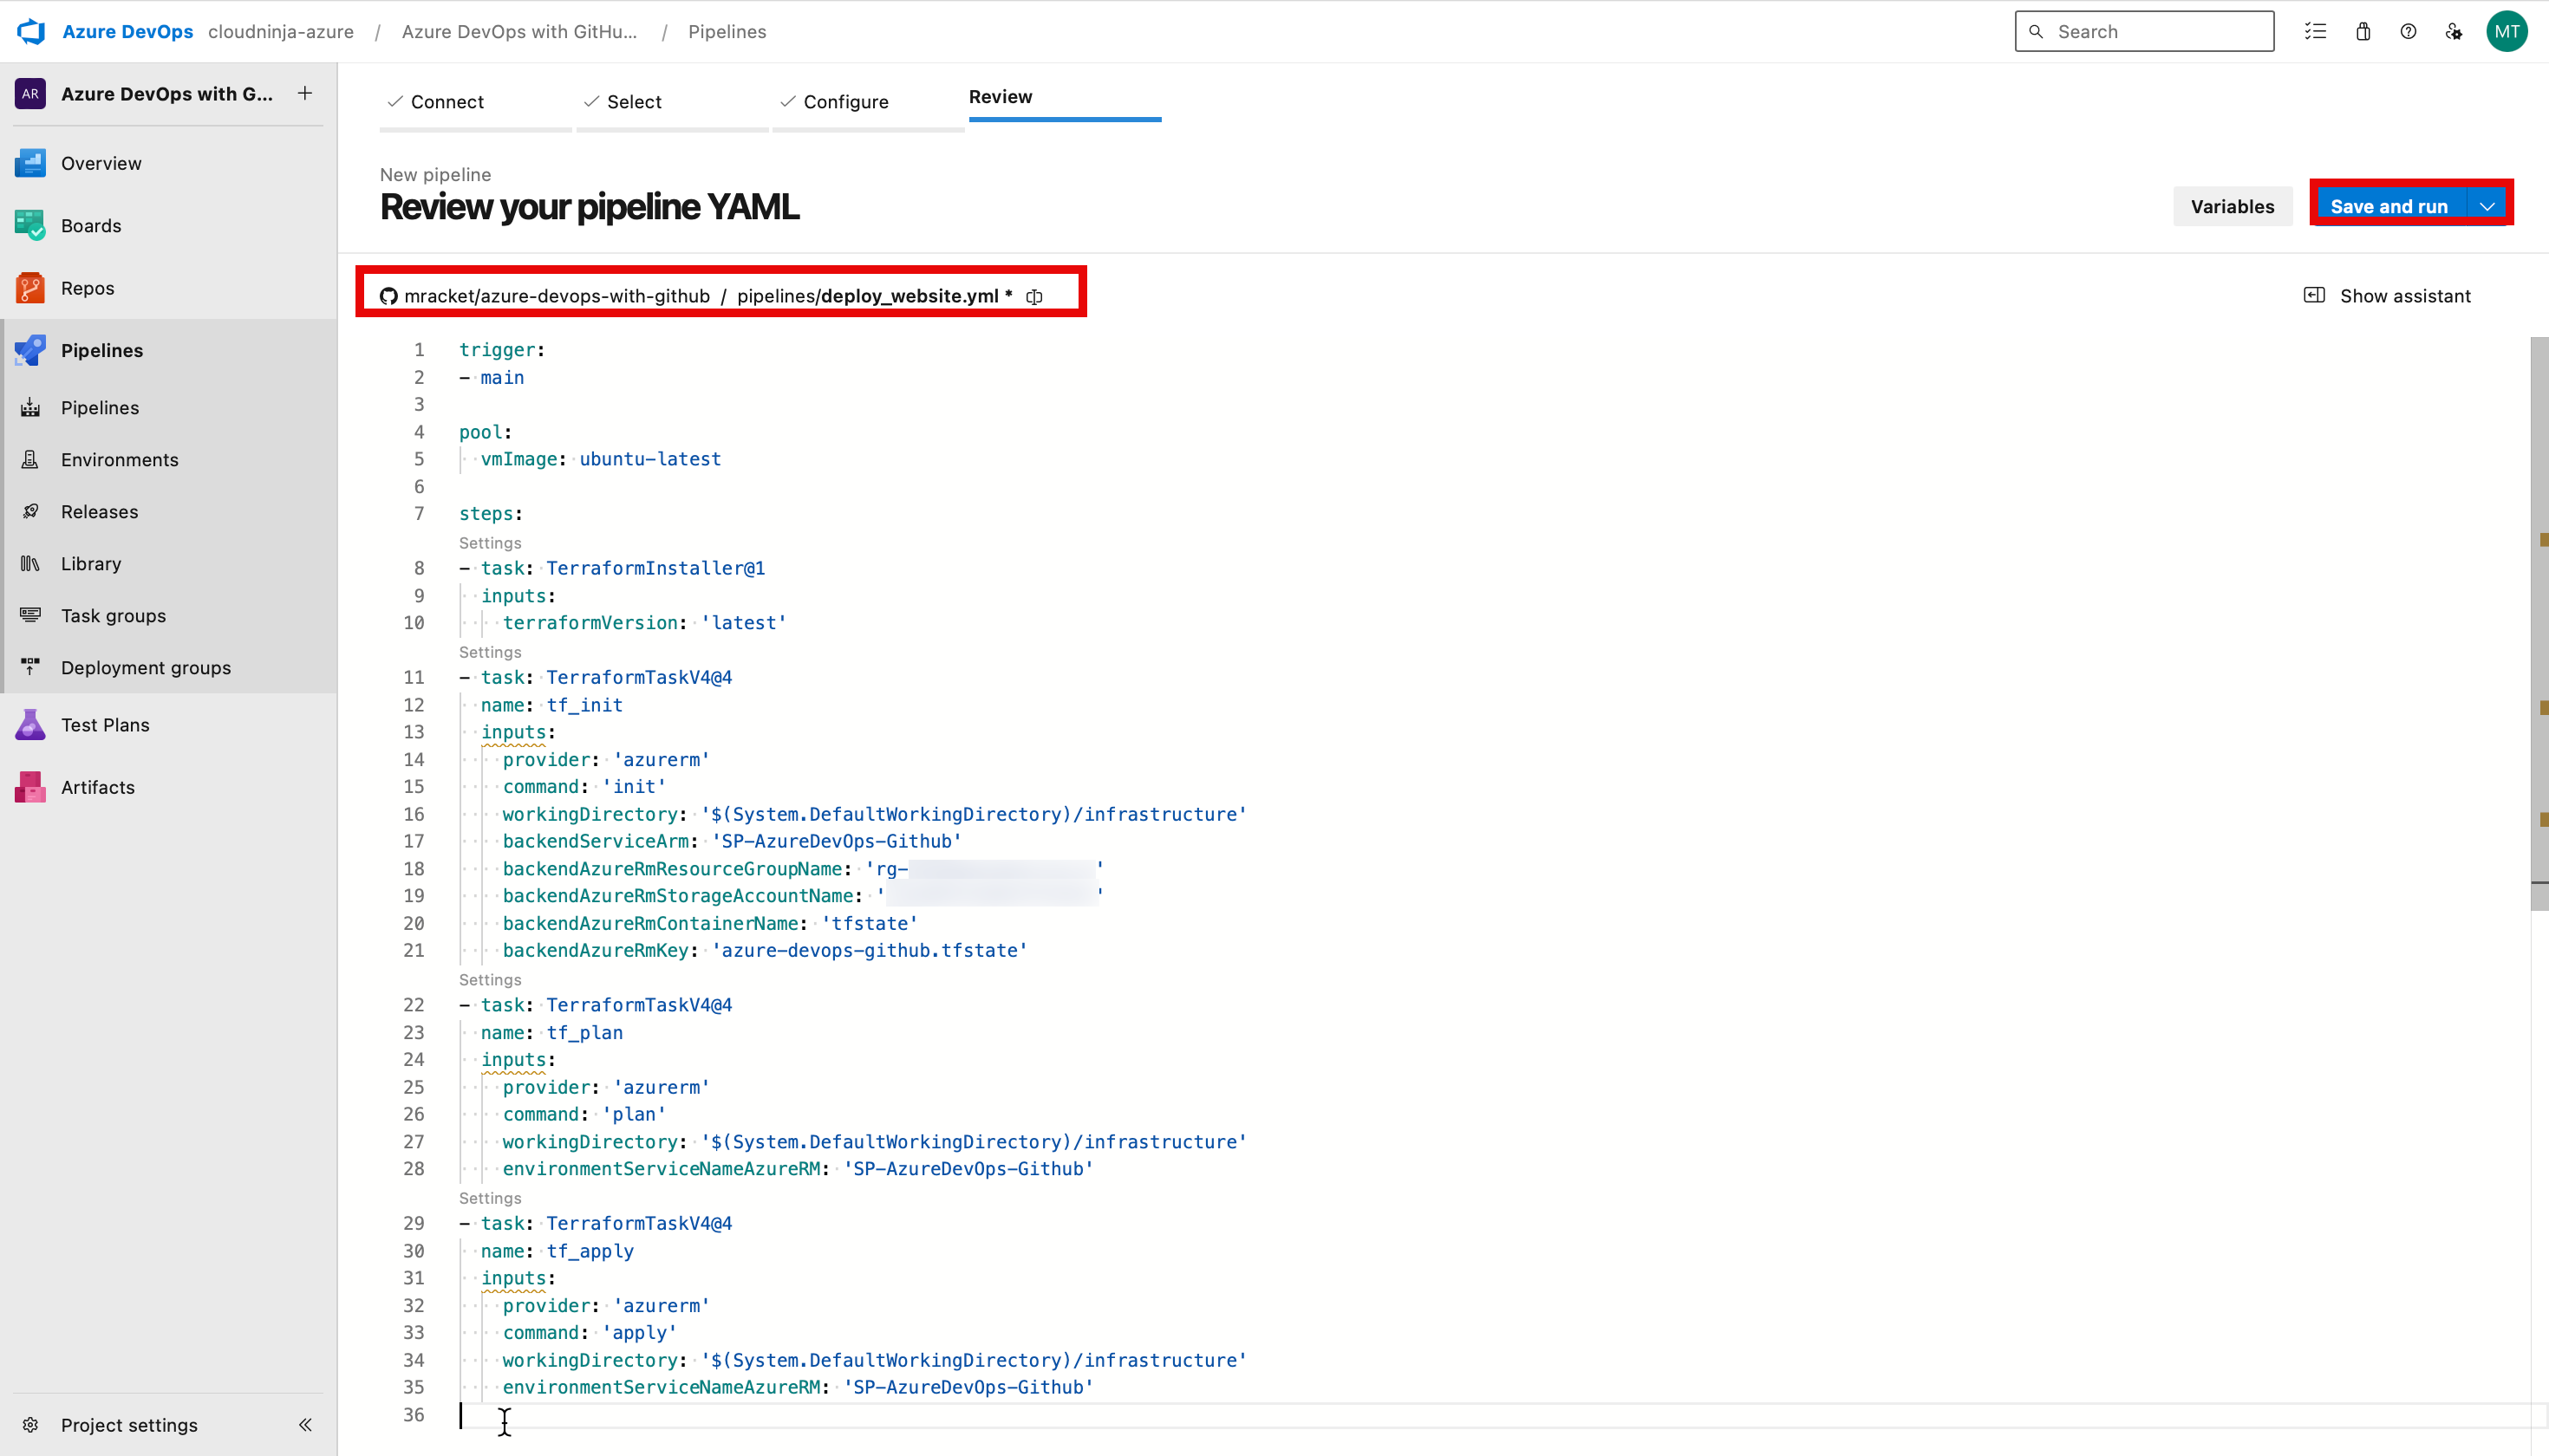Open Releases in the sidebar

[x=169, y=511]
